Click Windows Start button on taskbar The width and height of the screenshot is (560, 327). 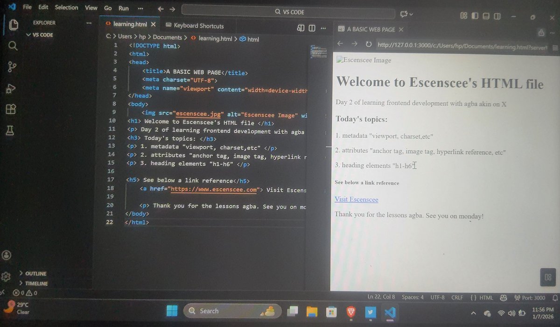(172, 311)
